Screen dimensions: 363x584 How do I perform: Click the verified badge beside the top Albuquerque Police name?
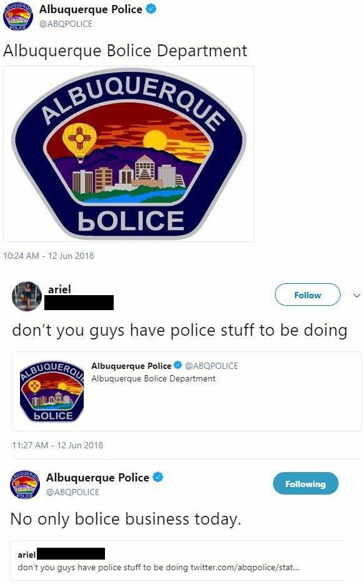[151, 9]
